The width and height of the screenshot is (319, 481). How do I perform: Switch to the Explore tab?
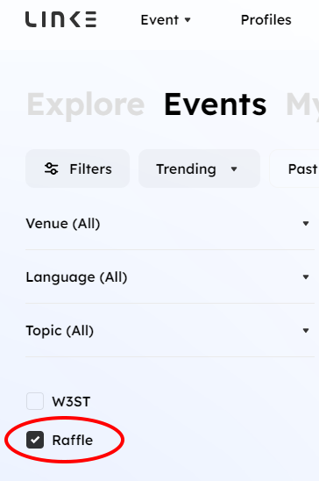[x=85, y=104]
